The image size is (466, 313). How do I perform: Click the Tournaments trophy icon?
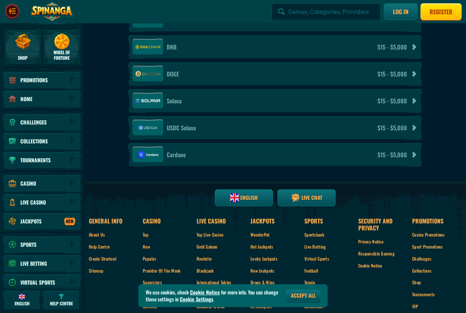pyautogui.click(x=12, y=160)
